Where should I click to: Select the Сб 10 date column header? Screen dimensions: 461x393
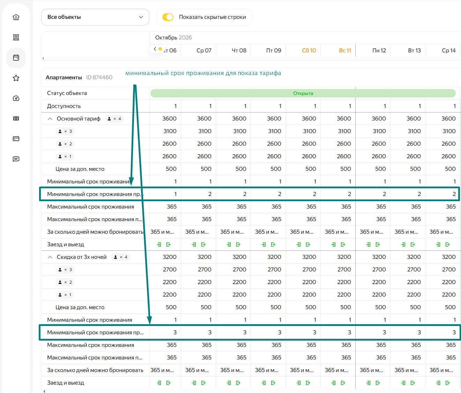point(309,50)
